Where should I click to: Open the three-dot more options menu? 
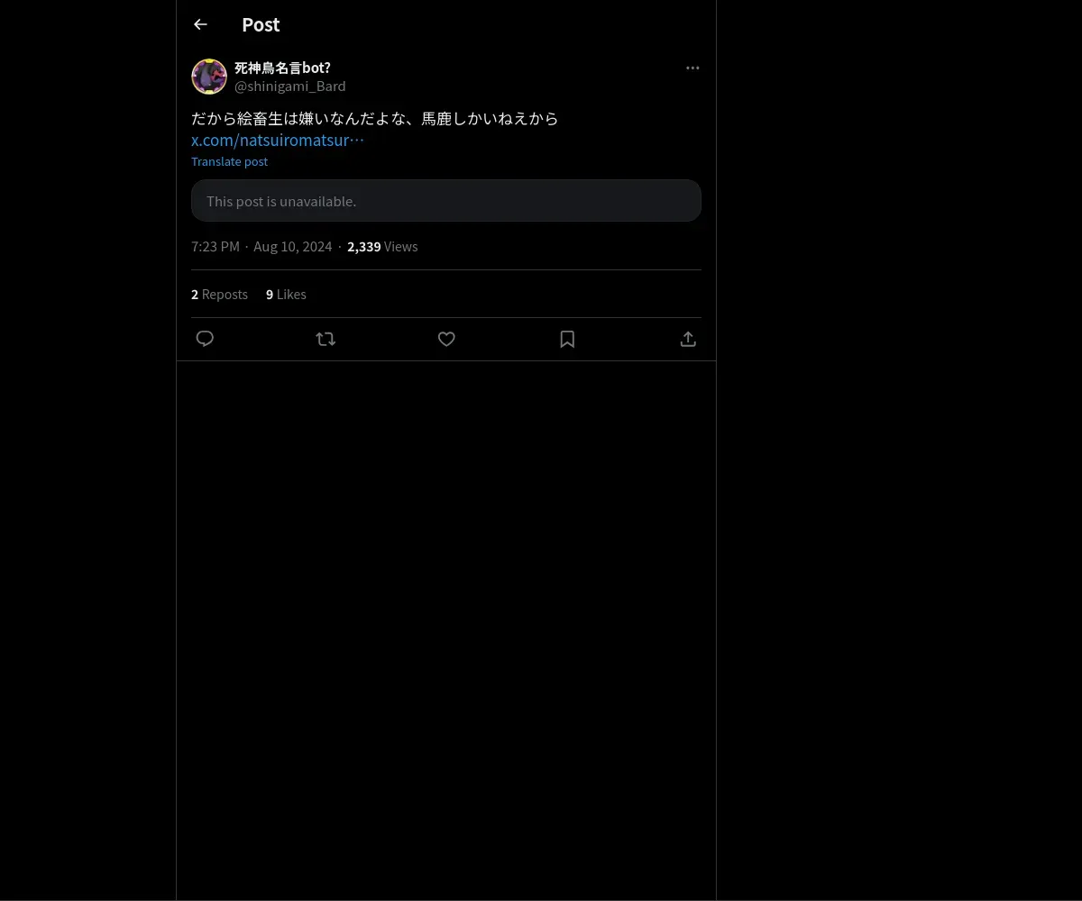692,68
